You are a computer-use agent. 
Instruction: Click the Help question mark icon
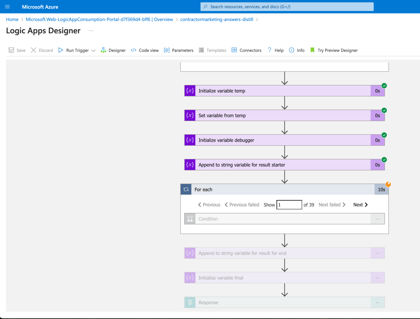(x=269, y=50)
